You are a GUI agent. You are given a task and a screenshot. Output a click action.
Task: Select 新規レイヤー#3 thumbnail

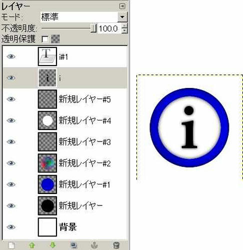(47, 141)
